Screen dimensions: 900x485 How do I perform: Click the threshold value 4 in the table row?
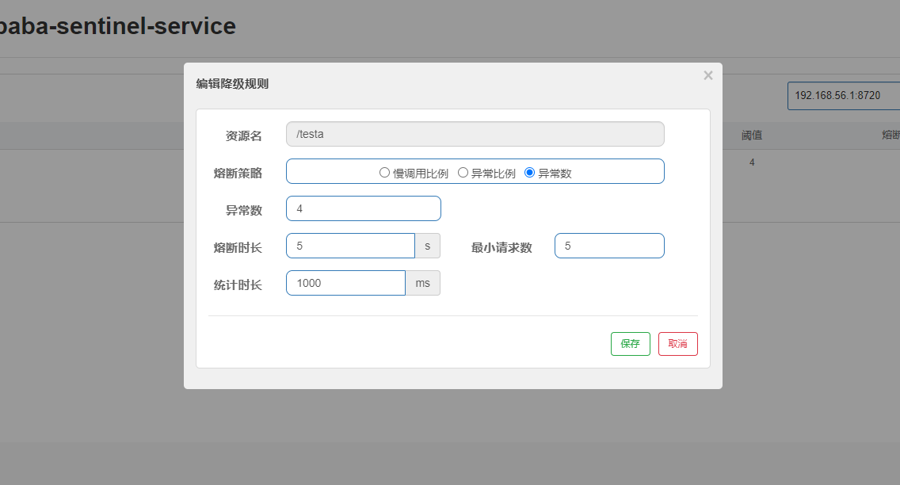pyautogui.click(x=751, y=162)
